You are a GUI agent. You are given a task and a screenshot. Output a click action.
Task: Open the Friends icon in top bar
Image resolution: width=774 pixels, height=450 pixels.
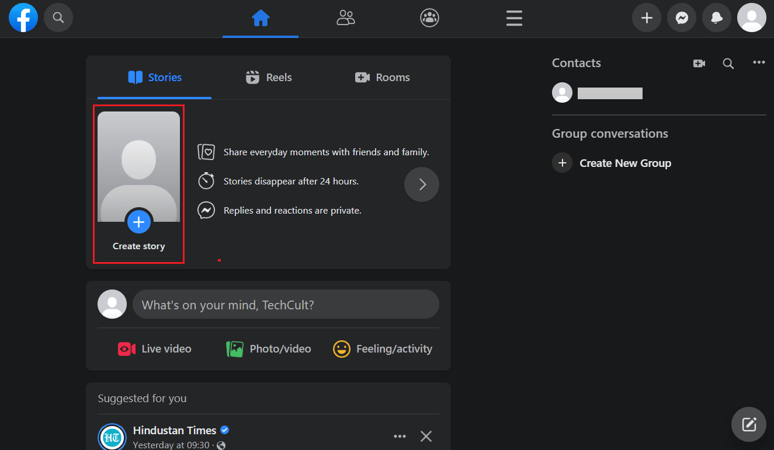(x=346, y=18)
